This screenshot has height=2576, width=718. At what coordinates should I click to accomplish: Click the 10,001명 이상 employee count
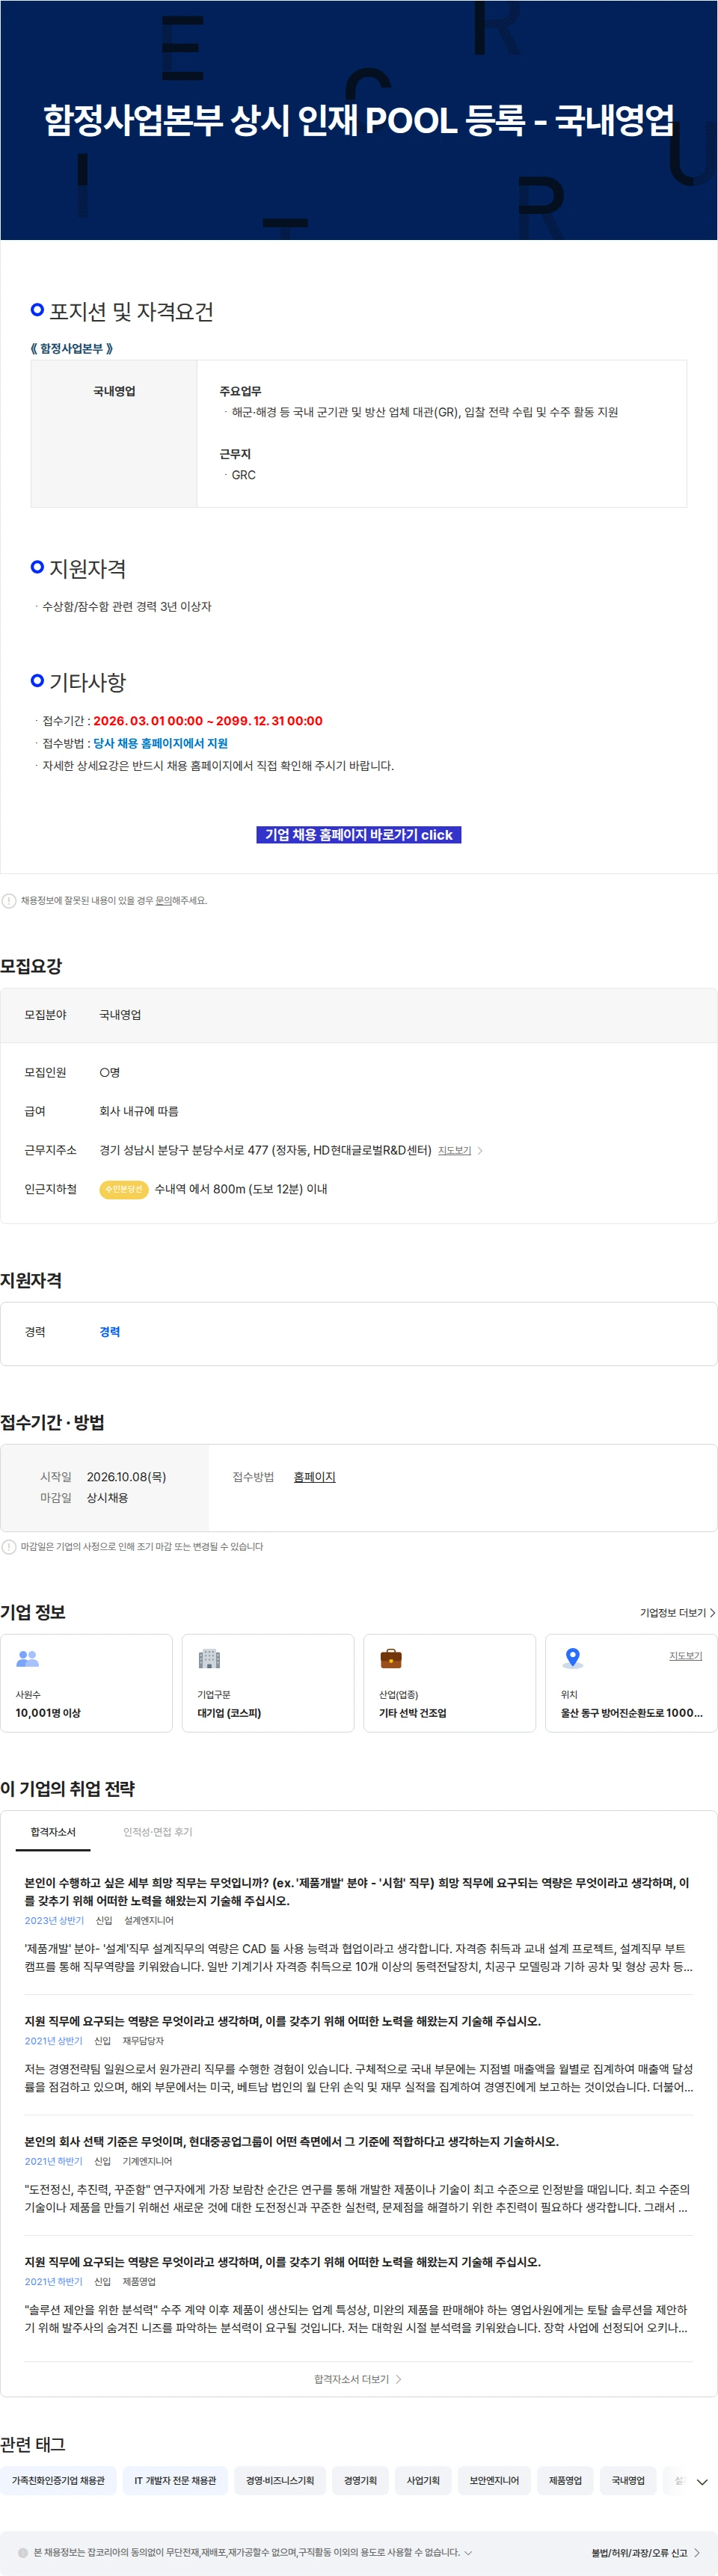(48, 1712)
